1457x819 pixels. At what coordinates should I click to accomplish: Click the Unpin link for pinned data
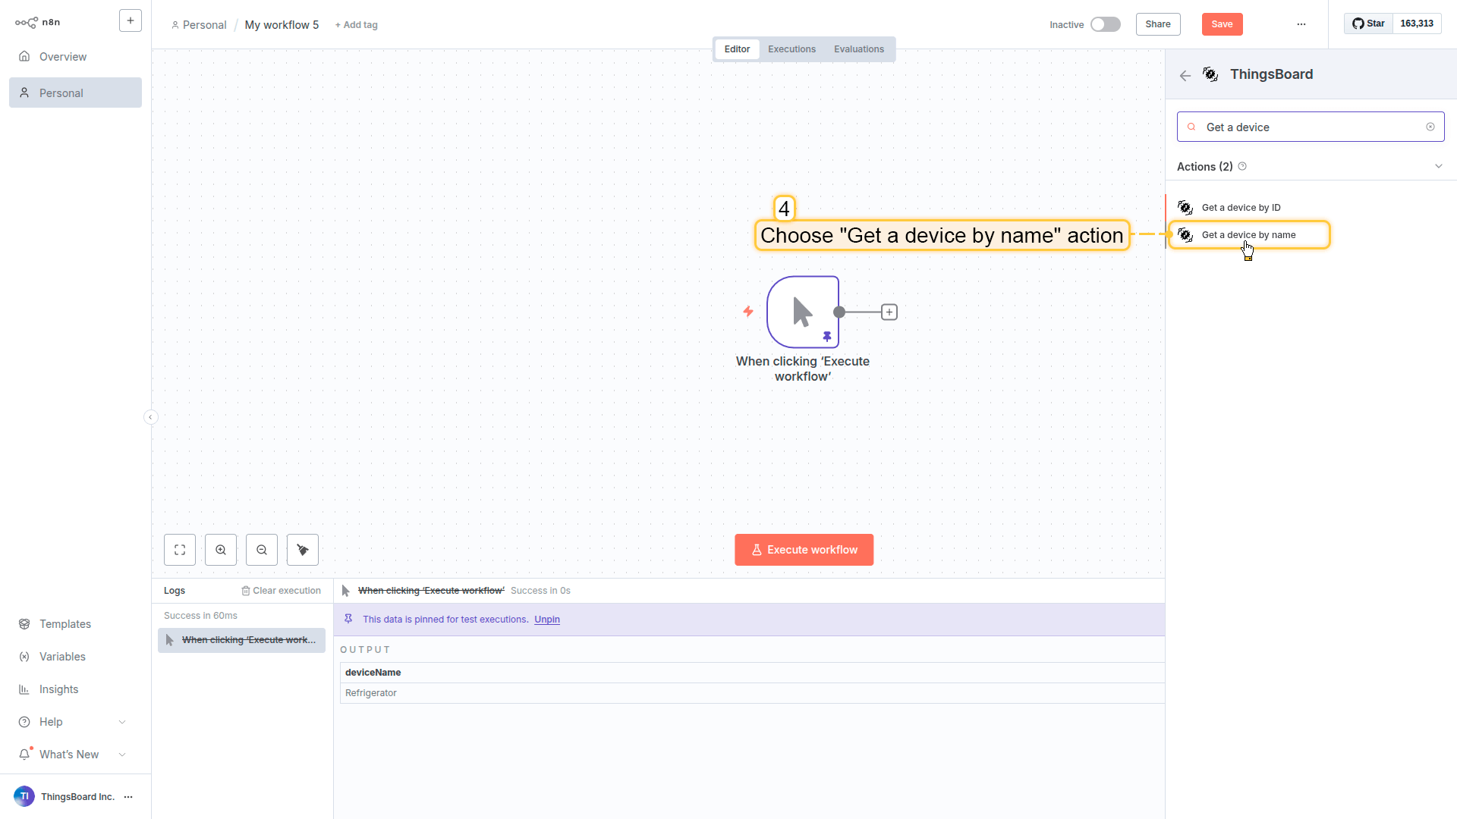(x=546, y=620)
